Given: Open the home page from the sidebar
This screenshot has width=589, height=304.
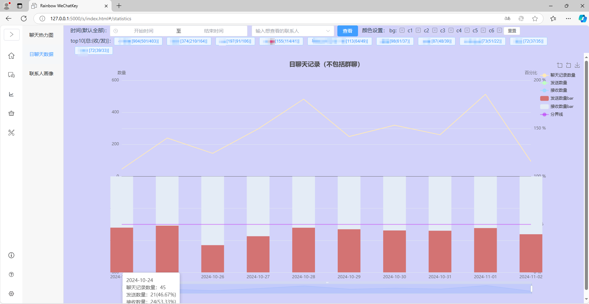Looking at the screenshot, I should tap(11, 56).
